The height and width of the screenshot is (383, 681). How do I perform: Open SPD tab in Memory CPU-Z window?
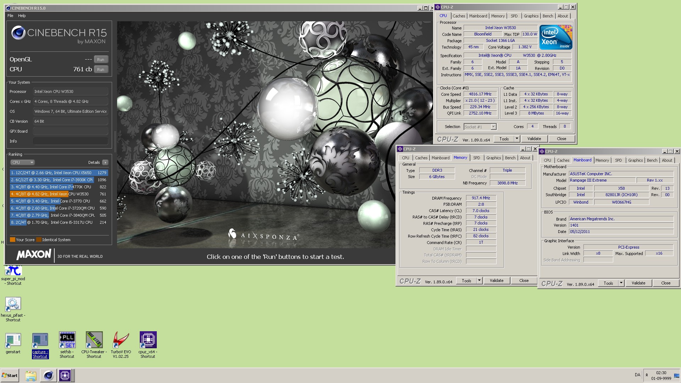coord(476,158)
